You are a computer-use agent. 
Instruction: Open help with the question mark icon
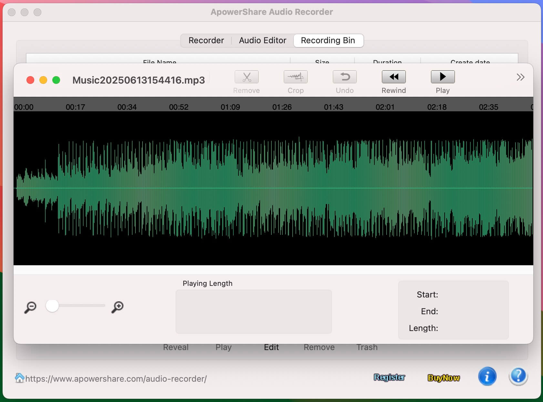[518, 377]
